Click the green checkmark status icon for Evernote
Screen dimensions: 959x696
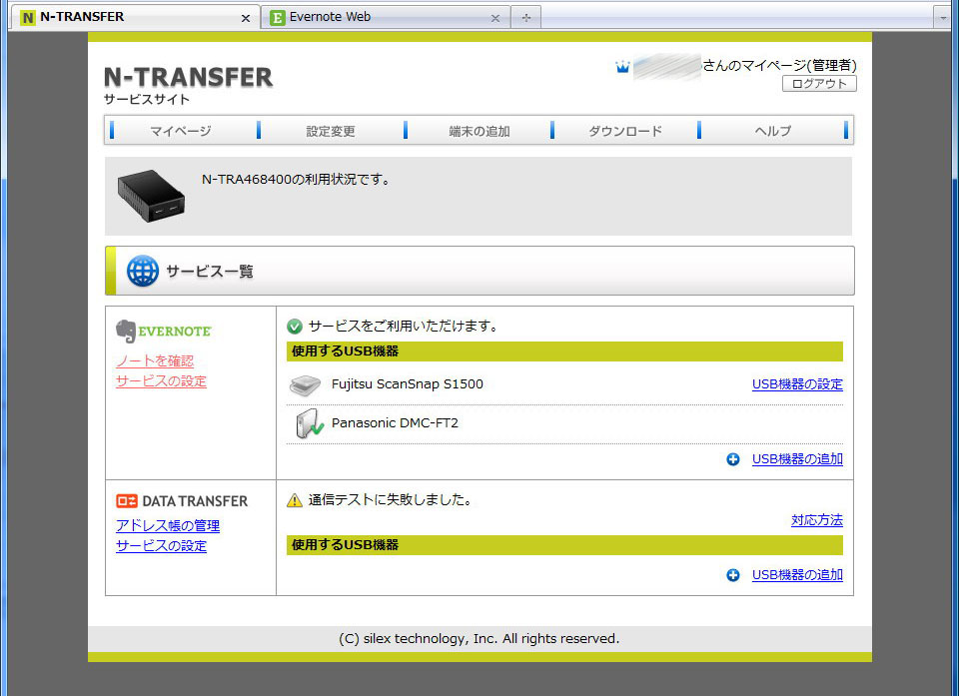[x=296, y=325]
